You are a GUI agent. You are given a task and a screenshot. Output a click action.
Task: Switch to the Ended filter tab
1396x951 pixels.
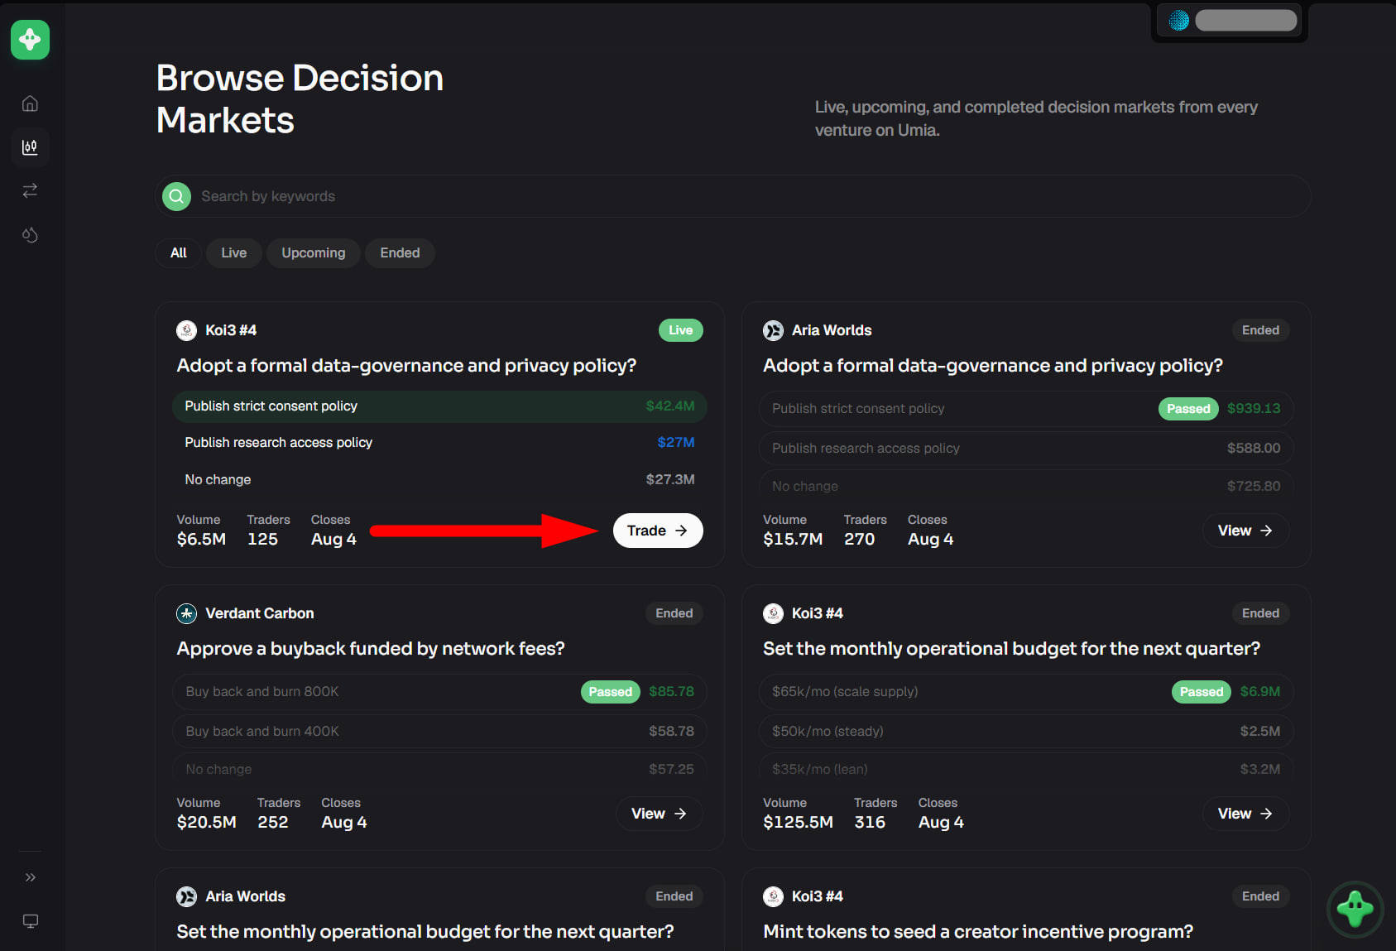400,252
